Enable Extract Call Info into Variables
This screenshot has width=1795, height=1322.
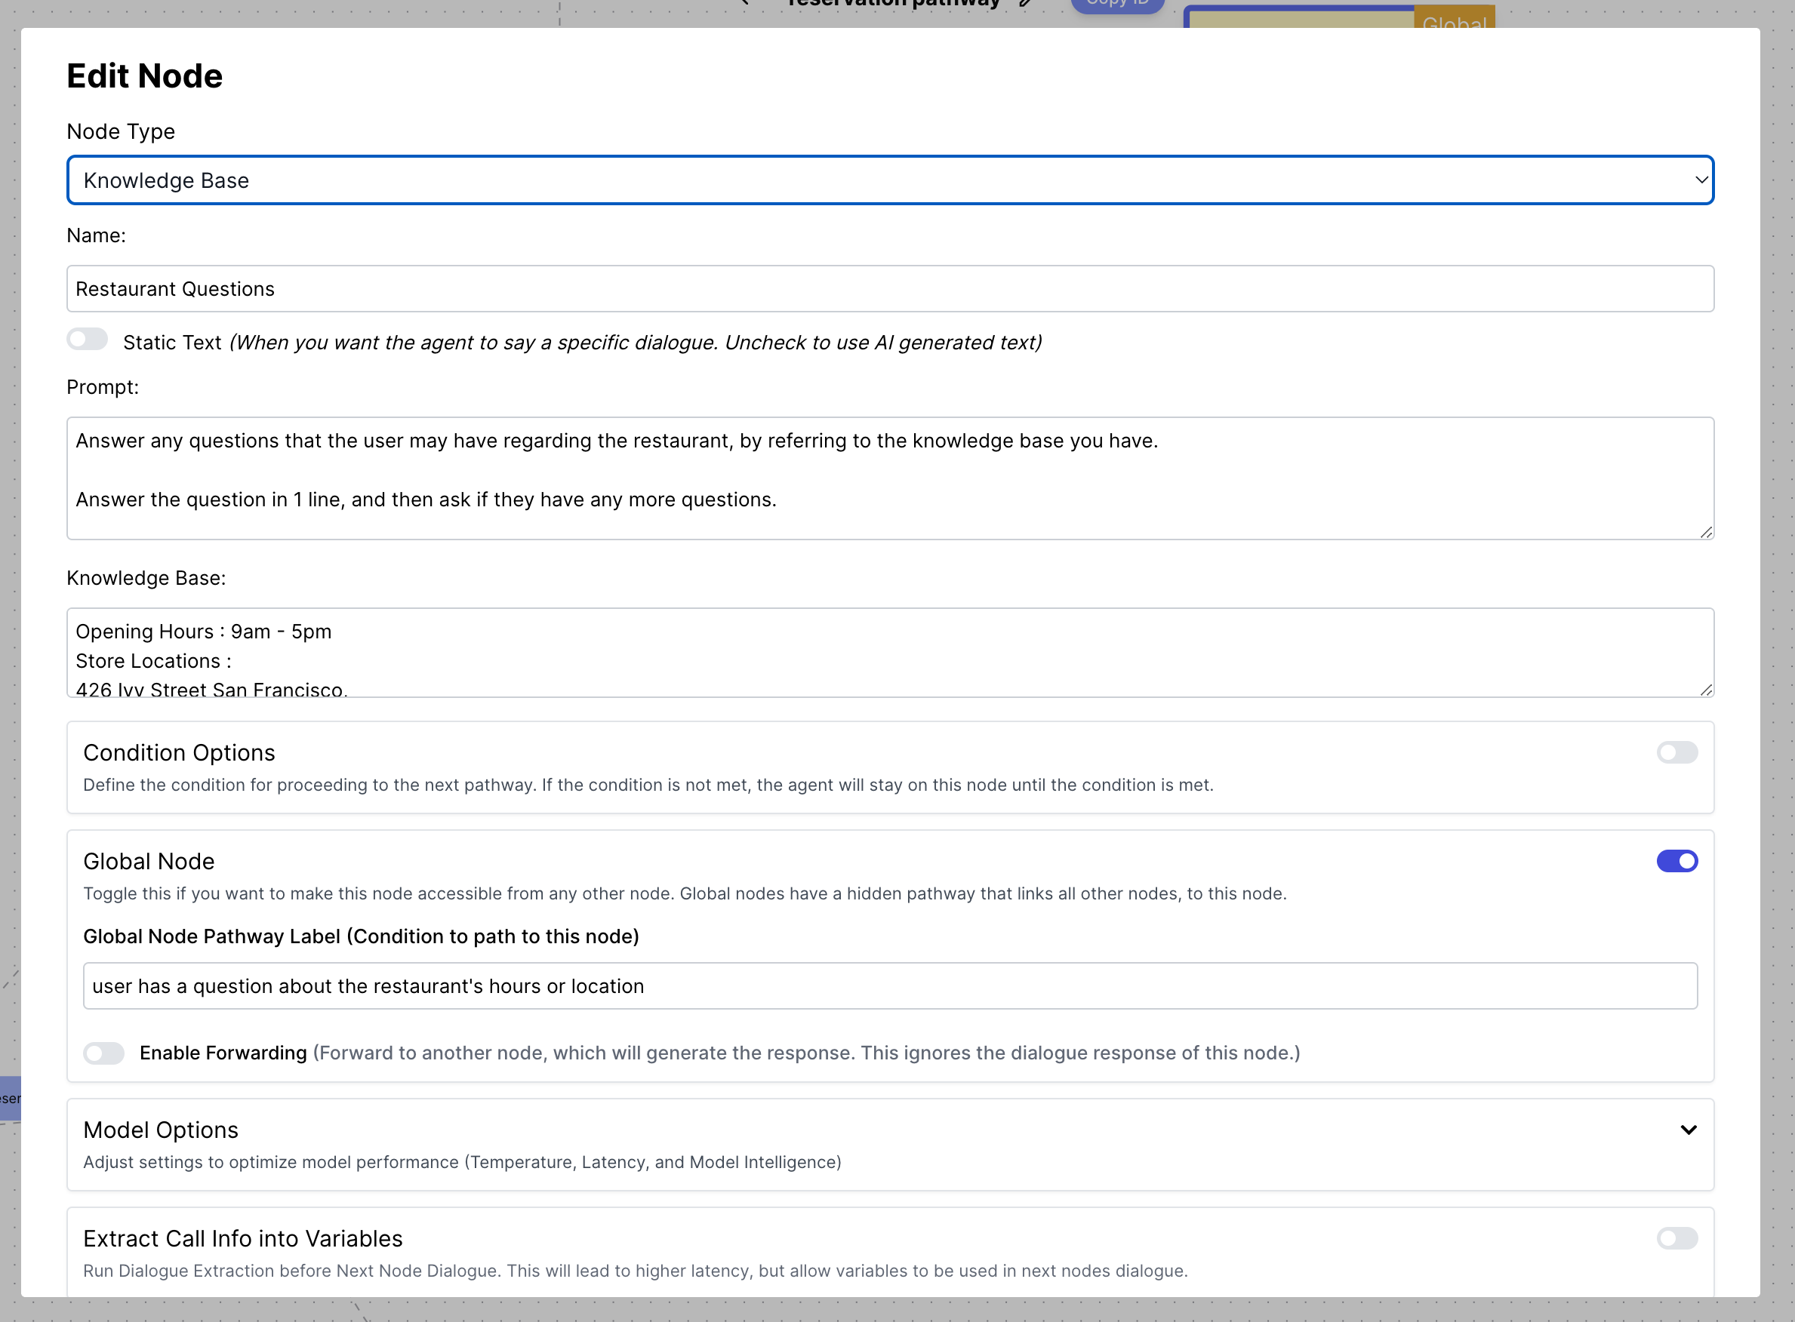(x=1676, y=1239)
